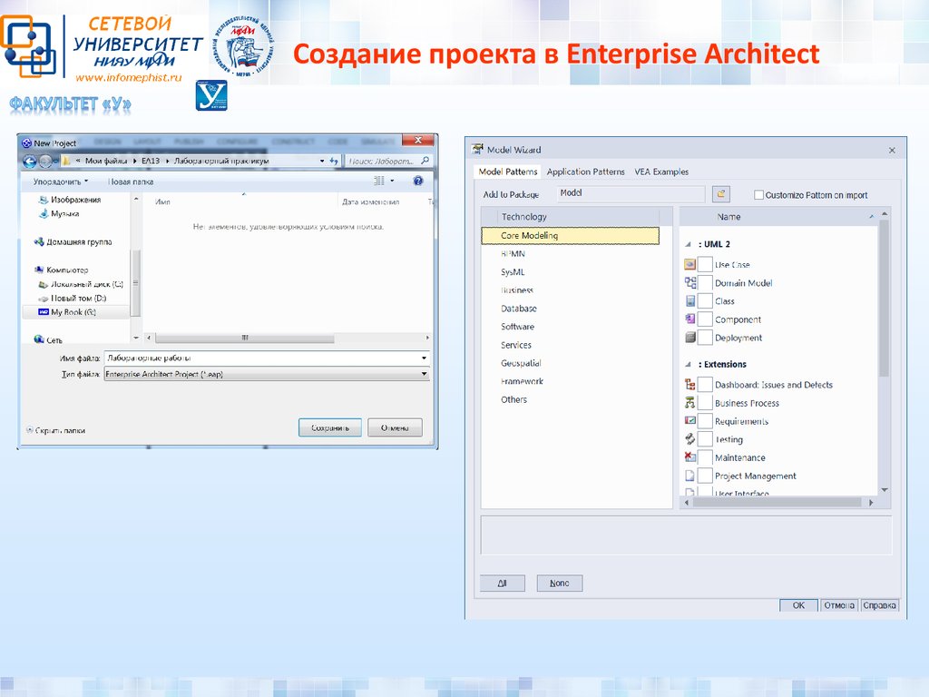Tick the Requirements checkbox
Screen dimensions: 929x697
click(x=705, y=421)
